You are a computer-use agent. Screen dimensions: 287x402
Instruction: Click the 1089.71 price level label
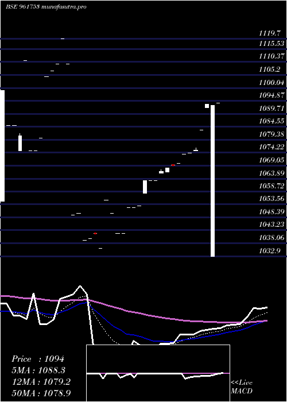pos(272,108)
